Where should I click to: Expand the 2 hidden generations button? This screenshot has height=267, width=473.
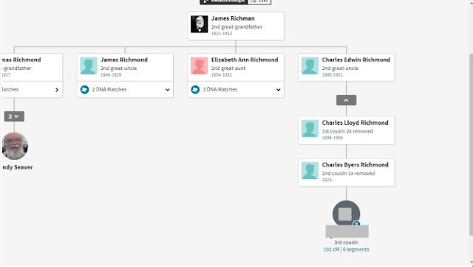14,117
